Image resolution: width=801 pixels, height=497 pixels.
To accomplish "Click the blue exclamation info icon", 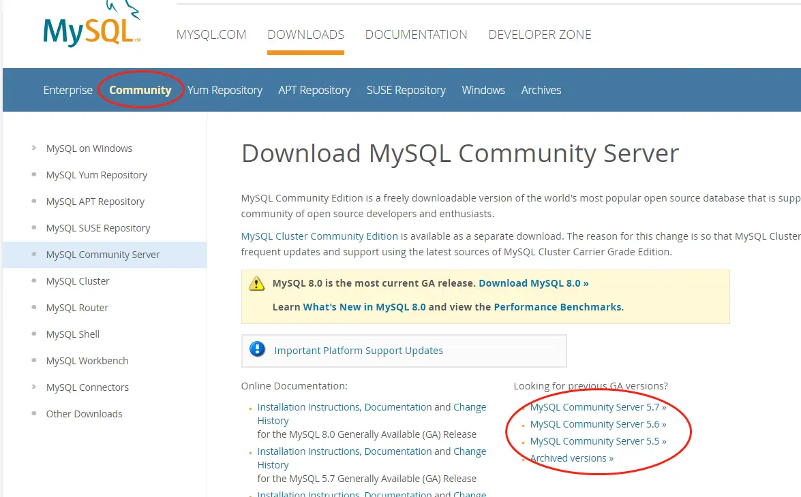I will click(x=258, y=349).
